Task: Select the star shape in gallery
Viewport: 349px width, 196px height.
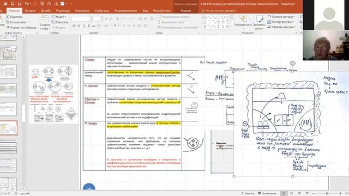Action: pyautogui.click(x=227, y=27)
